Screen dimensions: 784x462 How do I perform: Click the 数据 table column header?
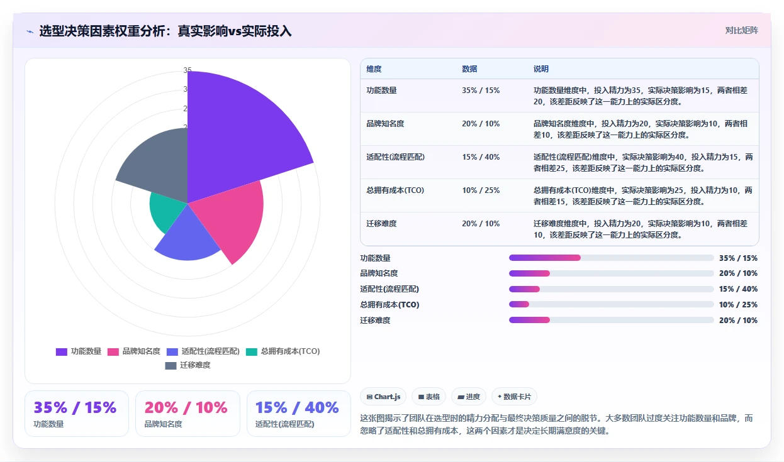[469, 69]
